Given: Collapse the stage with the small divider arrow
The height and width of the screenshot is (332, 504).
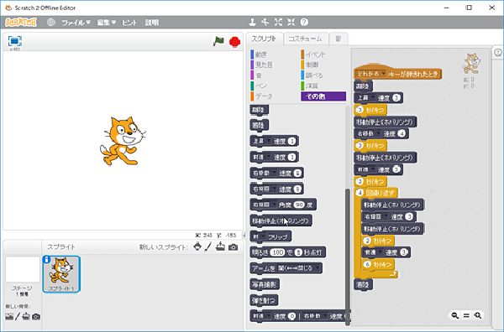Looking at the screenshot, I should [x=244, y=235].
